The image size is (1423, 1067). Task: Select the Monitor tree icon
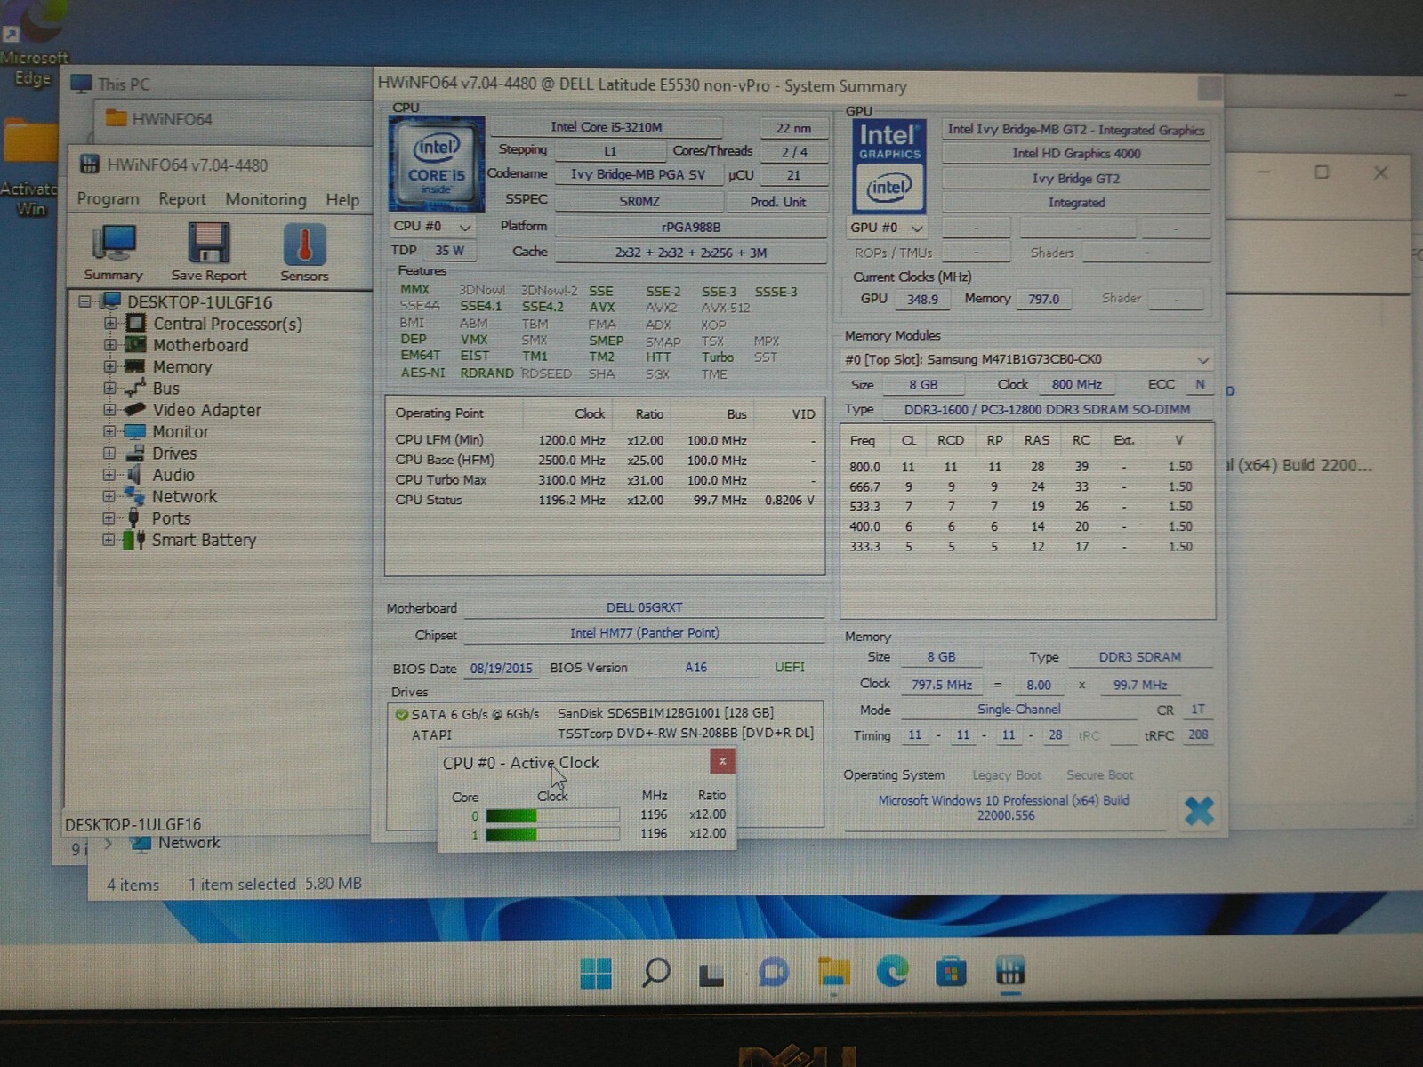135,431
